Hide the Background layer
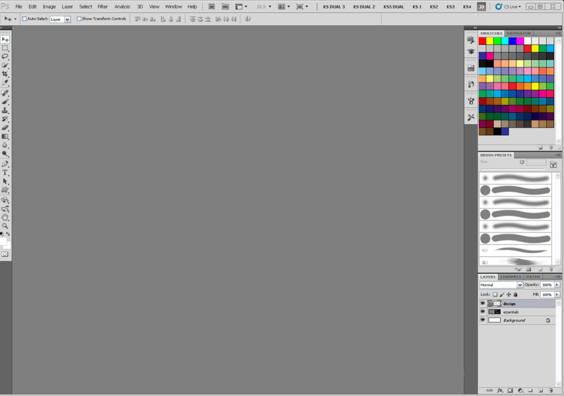 click(x=483, y=320)
